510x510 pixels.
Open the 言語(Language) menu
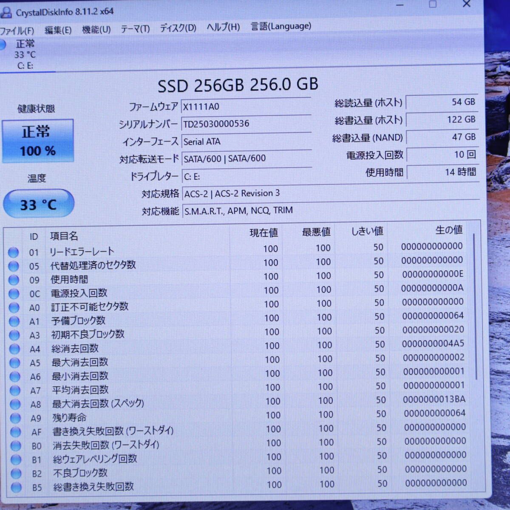click(x=281, y=26)
